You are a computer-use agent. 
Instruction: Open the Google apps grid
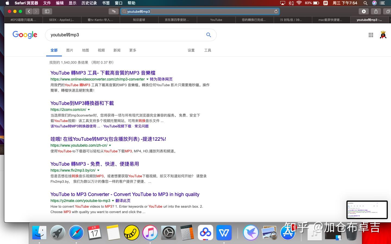[371, 35]
